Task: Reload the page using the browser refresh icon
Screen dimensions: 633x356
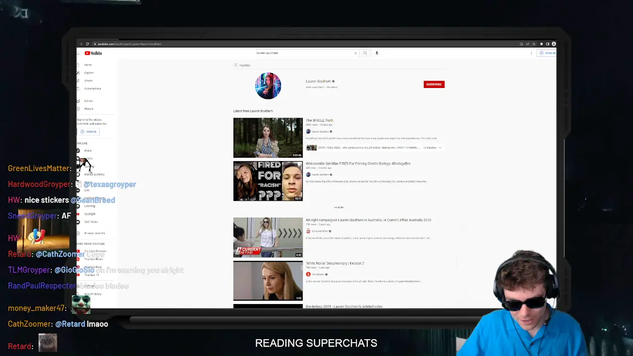Action: (x=88, y=44)
